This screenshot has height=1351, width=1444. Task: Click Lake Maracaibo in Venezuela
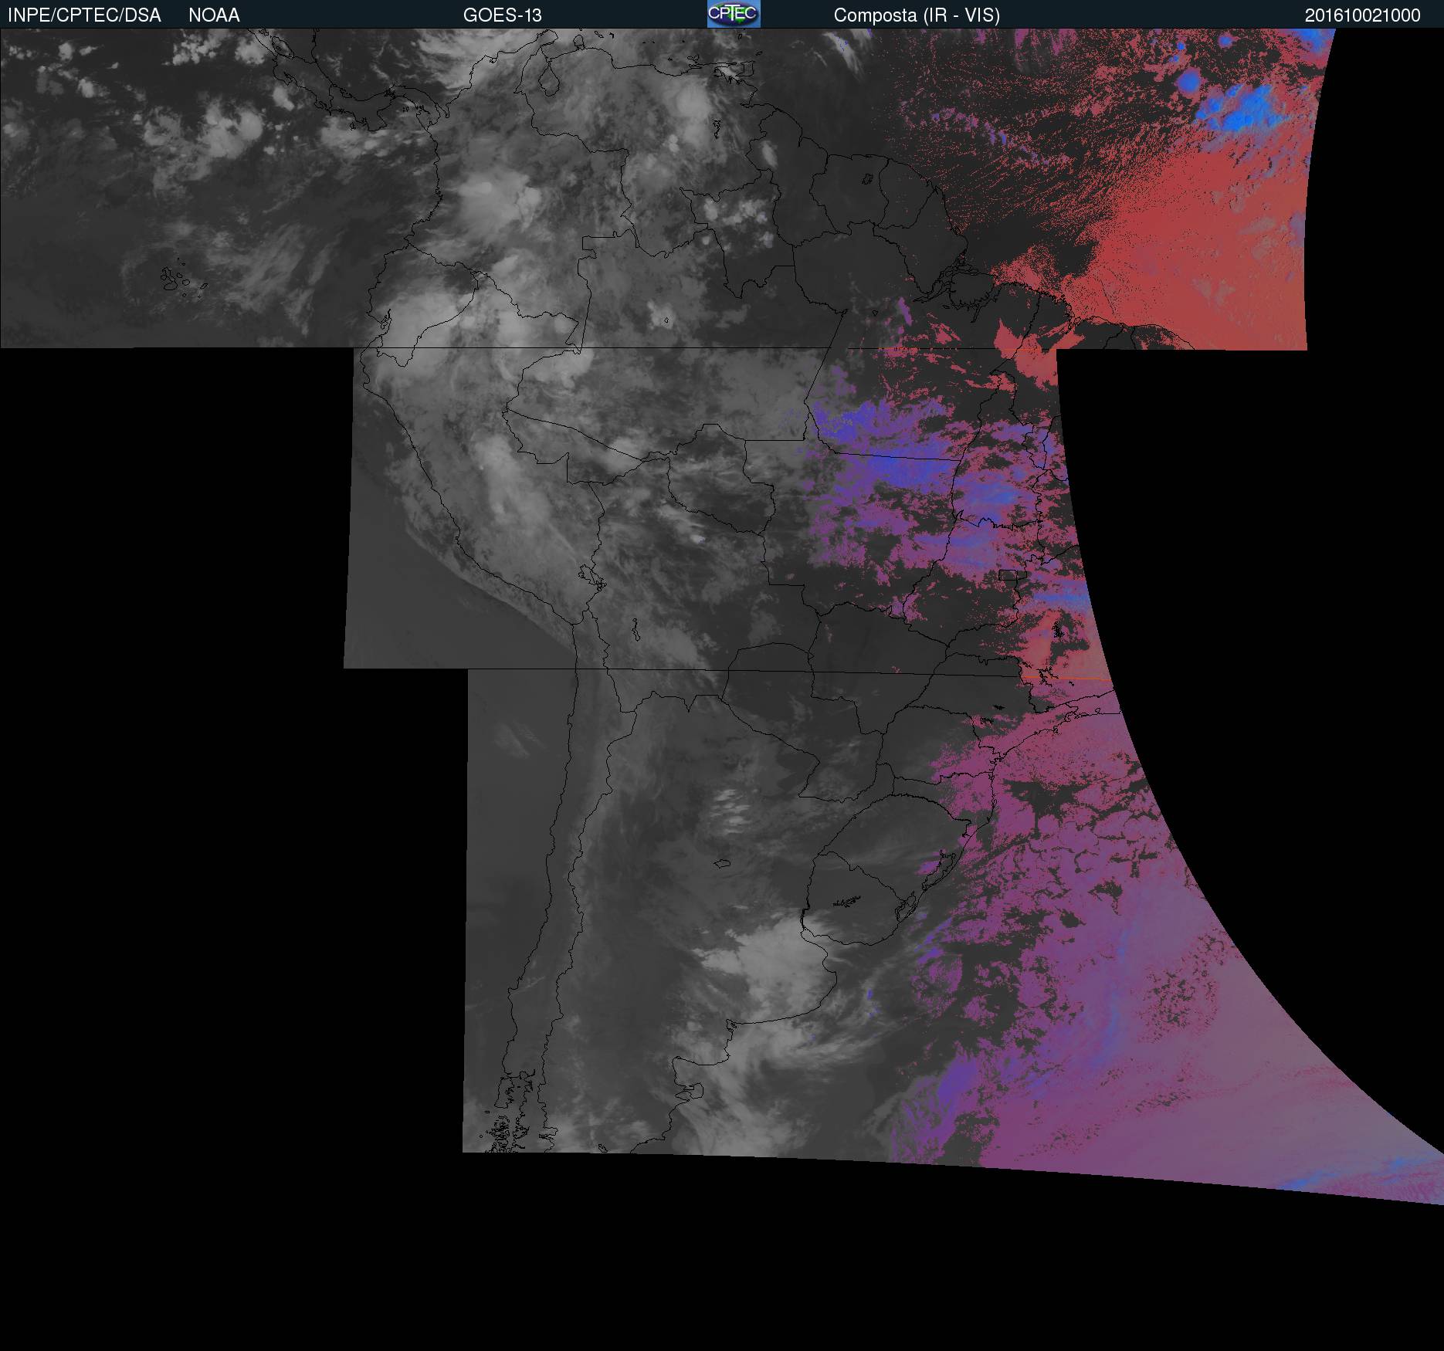pyautogui.click(x=549, y=81)
